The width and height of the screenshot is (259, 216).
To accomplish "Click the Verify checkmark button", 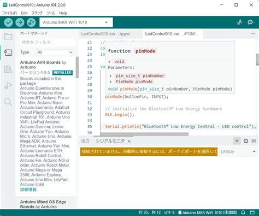I will click(8, 22).
